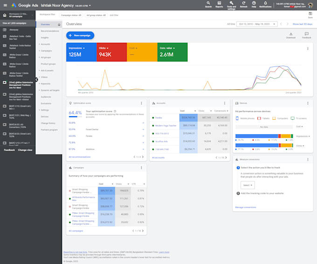
Task: Collapse the navigation panel arrow
Action: click(36, 79)
